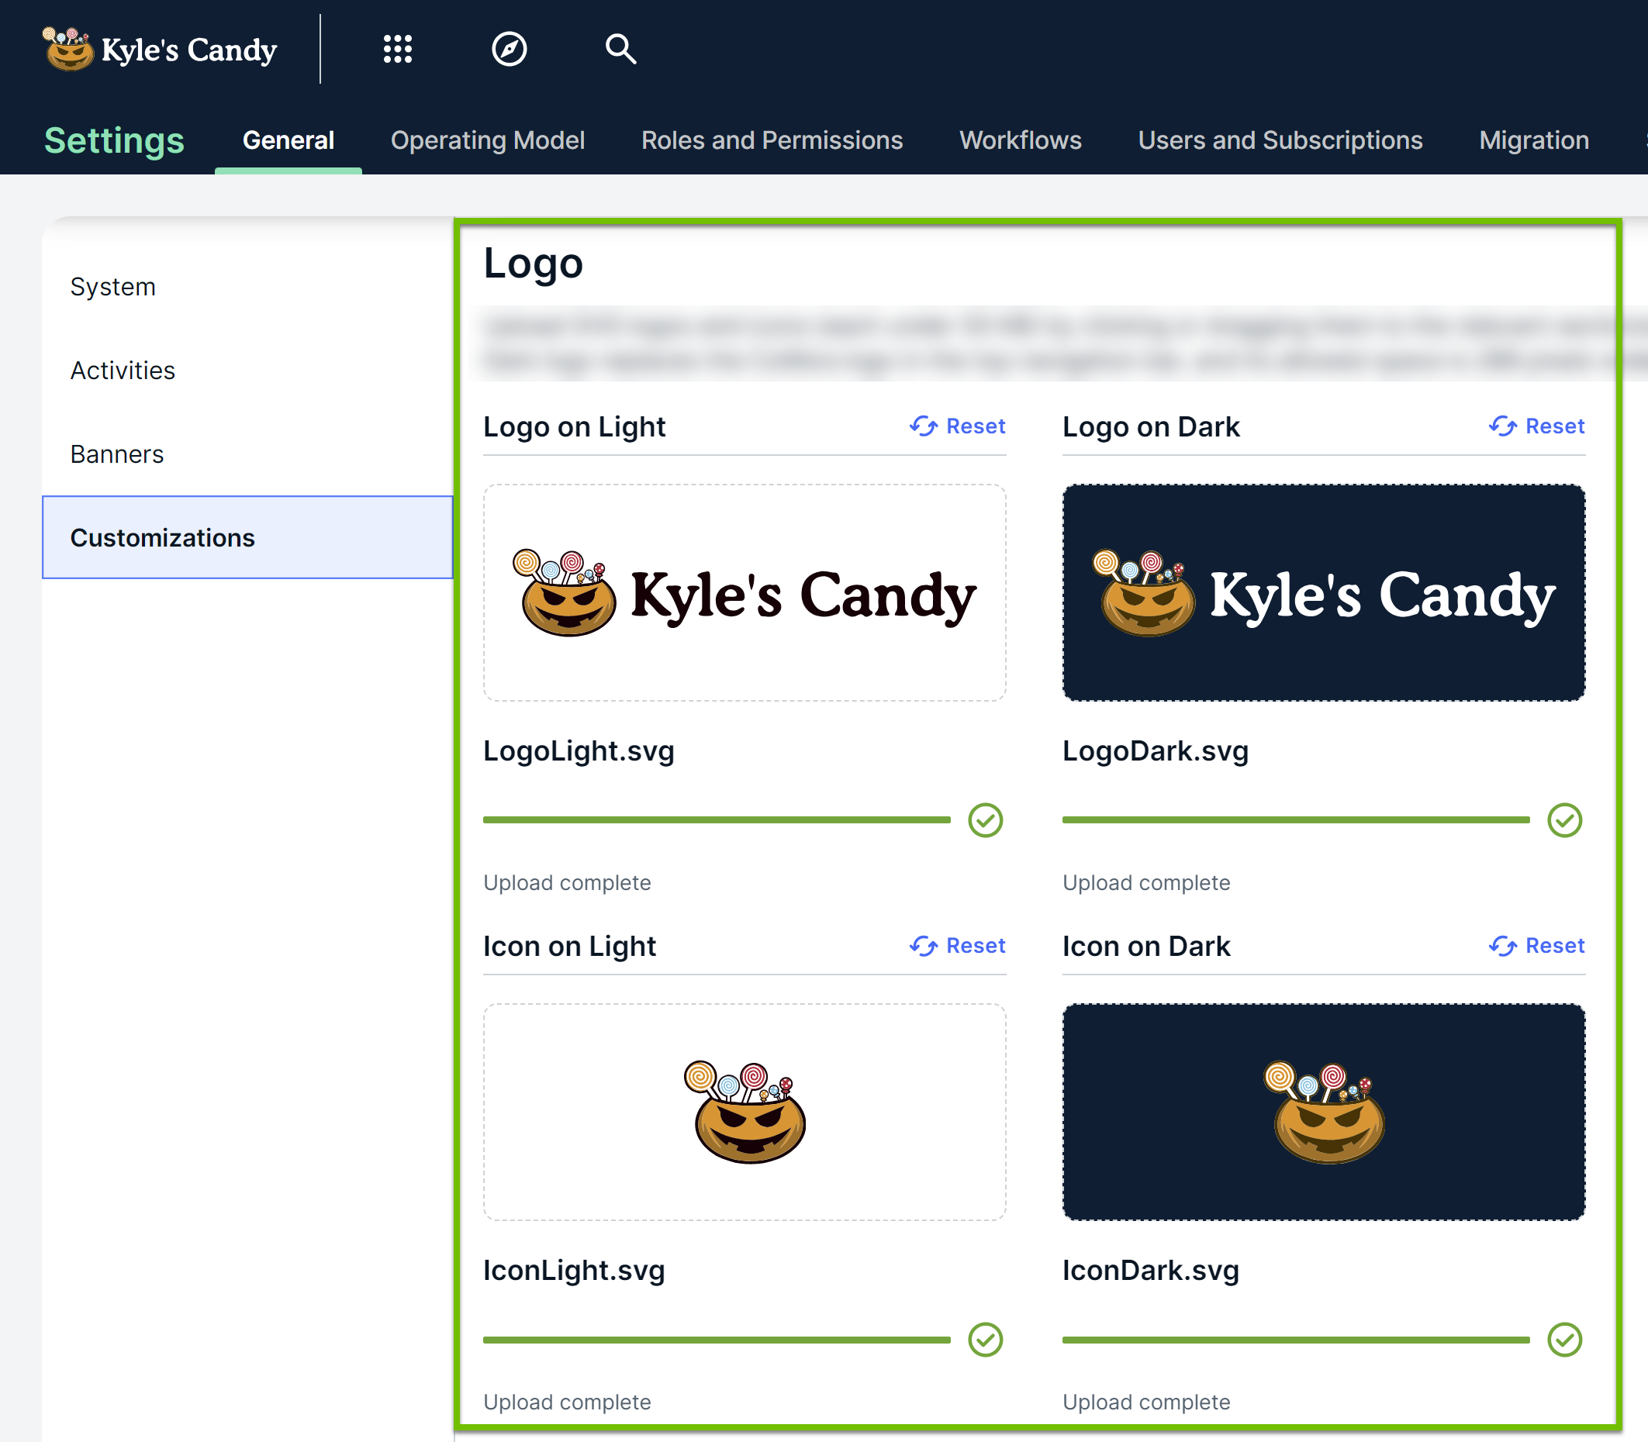Switch to Users and Subscriptions
This screenshot has height=1442, width=1648.
coord(1280,140)
